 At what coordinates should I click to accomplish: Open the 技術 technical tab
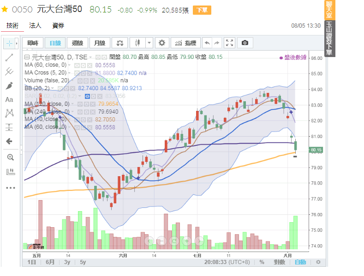pos(12,25)
